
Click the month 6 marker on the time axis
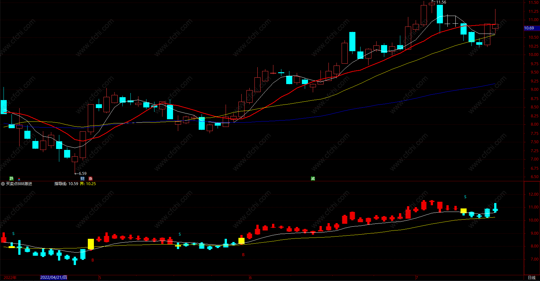(250, 277)
